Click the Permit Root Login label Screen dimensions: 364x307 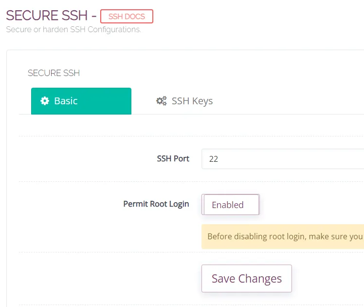156,204
